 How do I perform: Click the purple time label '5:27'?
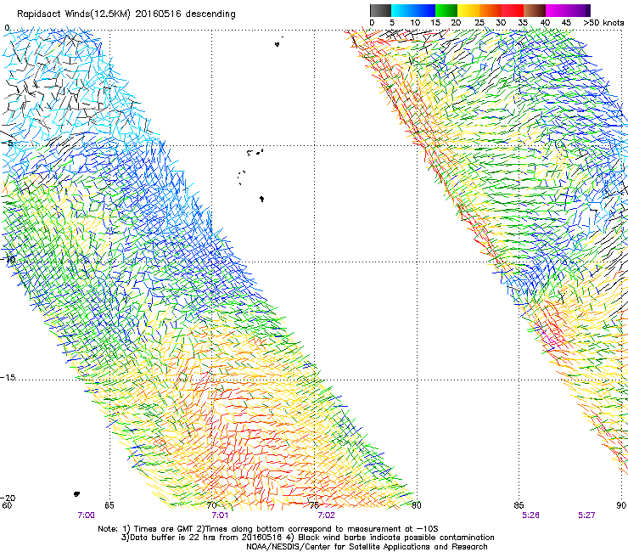586,515
